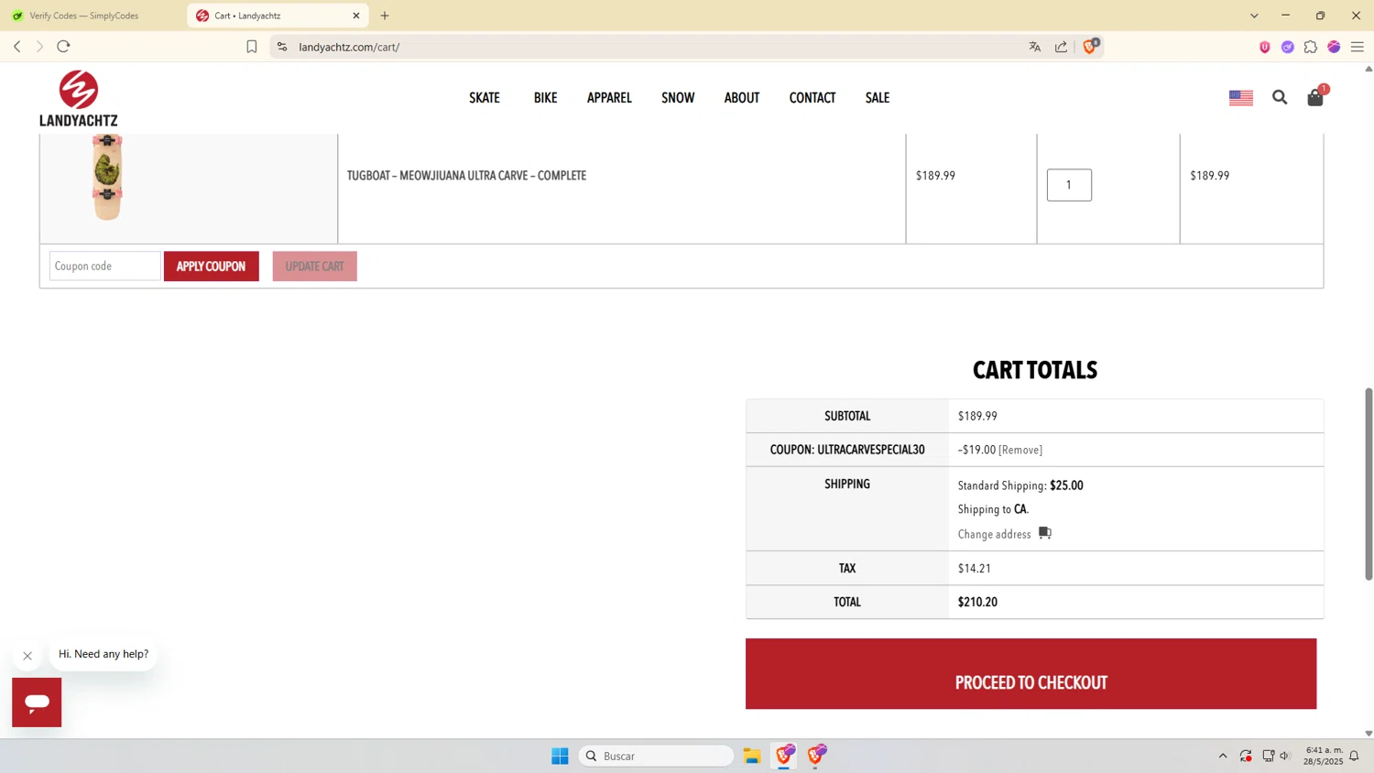Screen dimensions: 1374x773
Task: Click the share page icon
Action: pyautogui.click(x=1061, y=47)
